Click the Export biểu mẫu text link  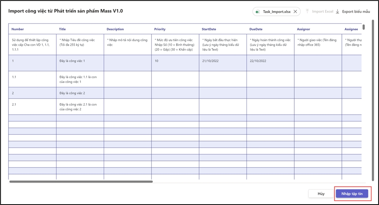pyautogui.click(x=356, y=11)
